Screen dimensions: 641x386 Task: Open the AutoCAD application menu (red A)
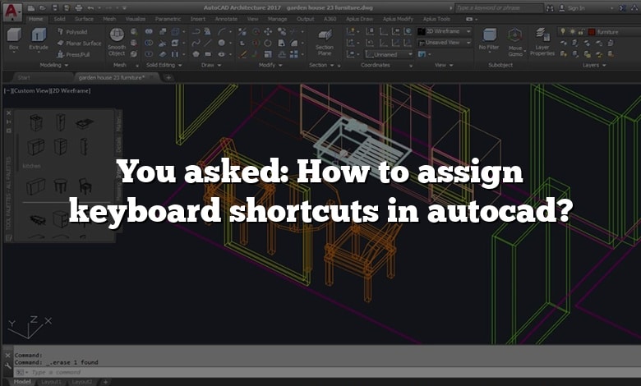(12, 11)
